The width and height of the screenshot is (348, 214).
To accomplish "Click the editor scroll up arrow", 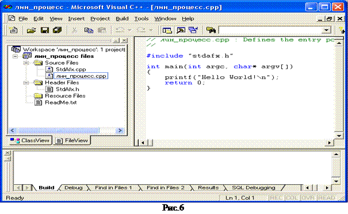I will pyautogui.click(x=339, y=44).
